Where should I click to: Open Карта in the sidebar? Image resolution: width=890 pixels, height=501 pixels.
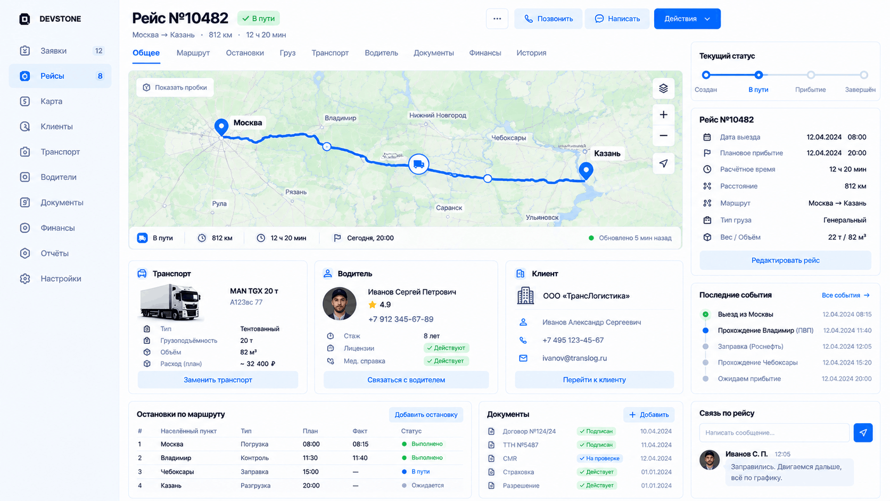tap(60, 101)
